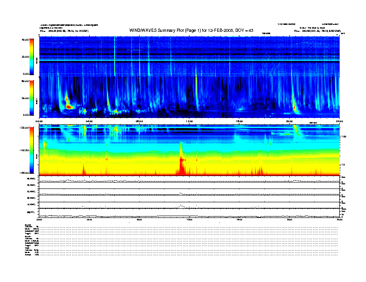Click the TNR panel color scale bar
366x282 pixels.
(32, 150)
